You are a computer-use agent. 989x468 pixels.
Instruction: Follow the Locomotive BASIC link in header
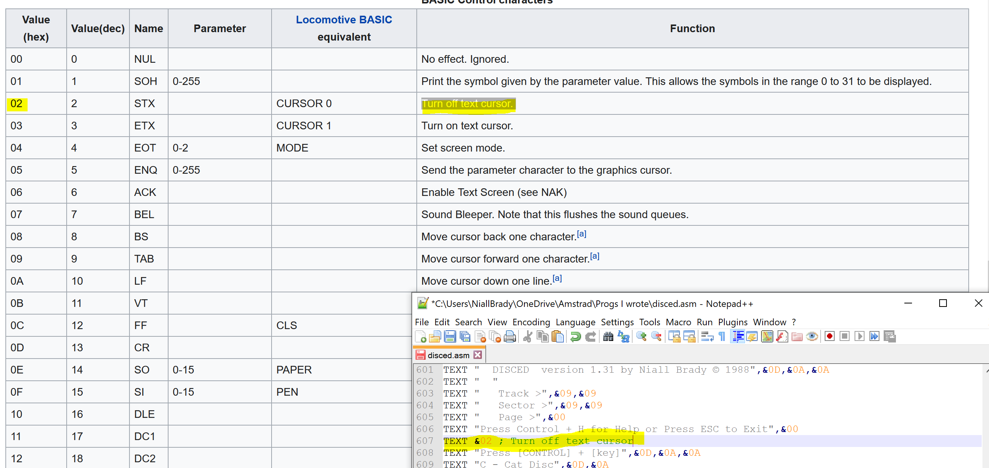pyautogui.click(x=344, y=20)
